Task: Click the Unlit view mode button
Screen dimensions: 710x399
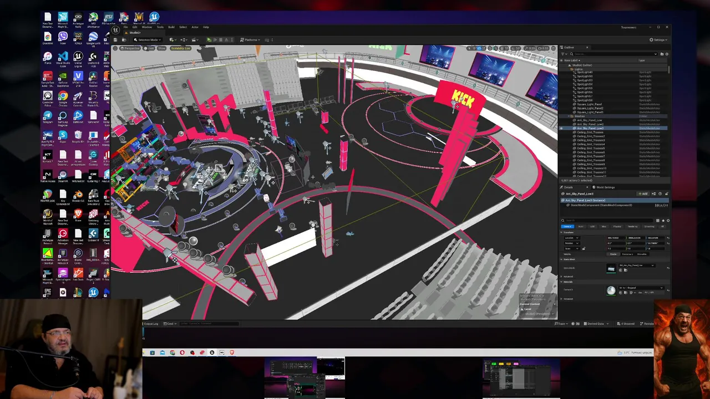Action: pos(149,48)
